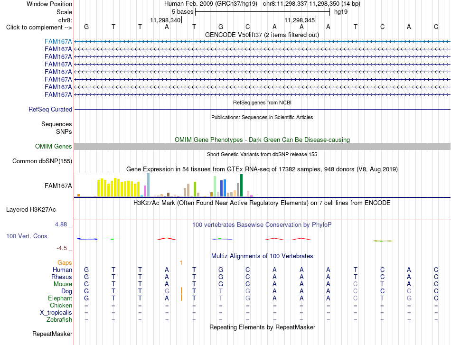
Task: Select the Elephant alignment row label
Action: click(60, 298)
